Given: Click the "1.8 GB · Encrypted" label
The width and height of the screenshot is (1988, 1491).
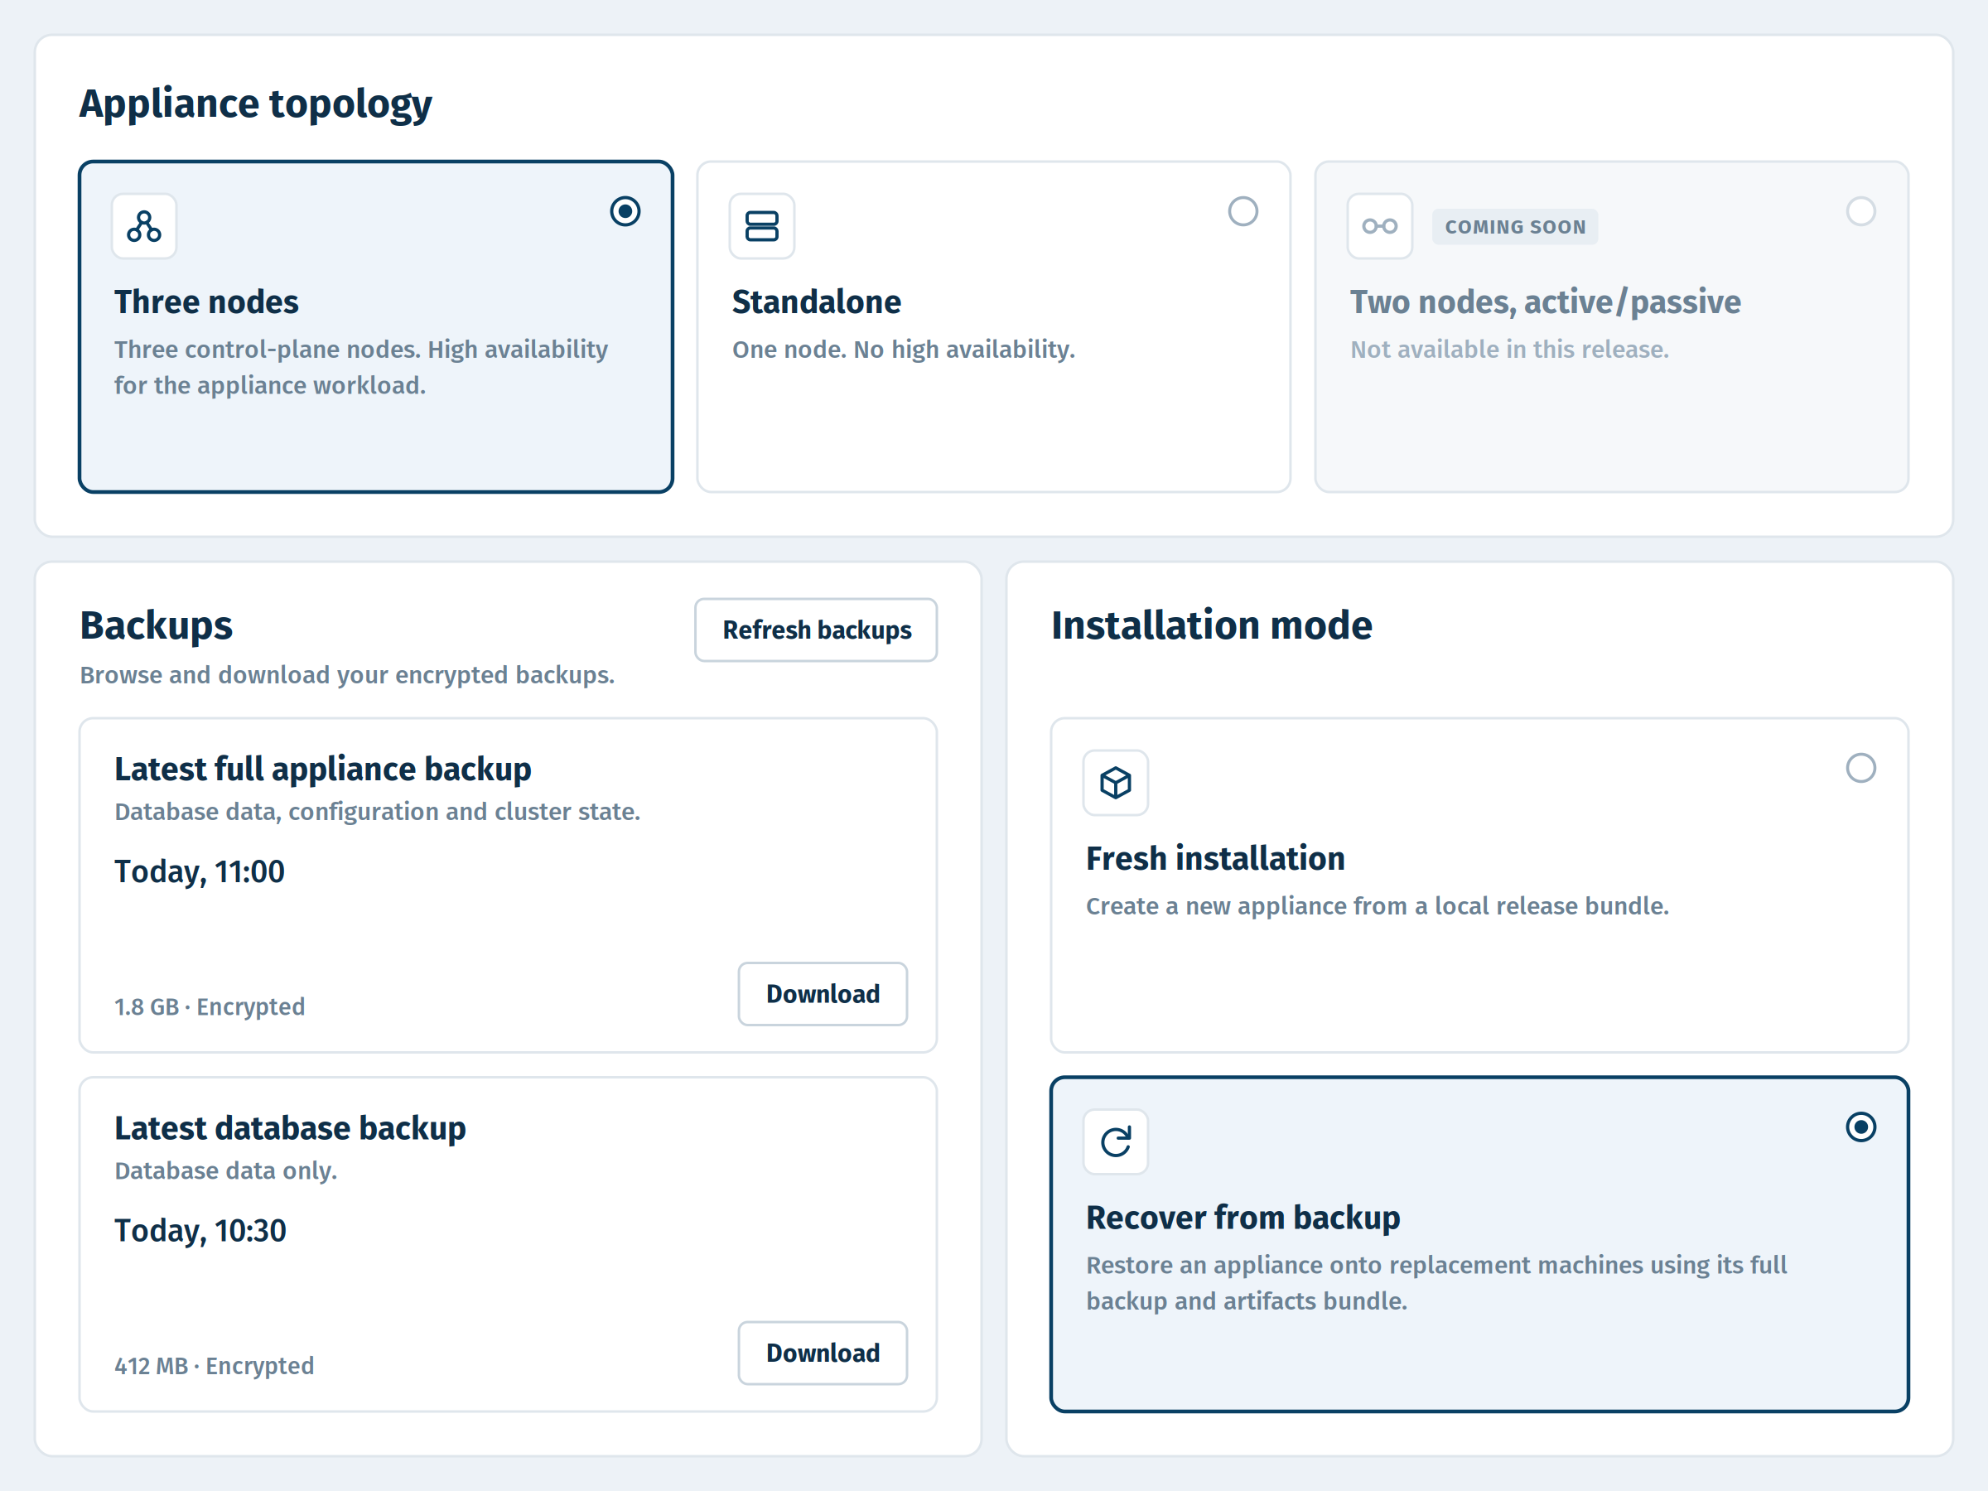Looking at the screenshot, I should click(210, 1006).
